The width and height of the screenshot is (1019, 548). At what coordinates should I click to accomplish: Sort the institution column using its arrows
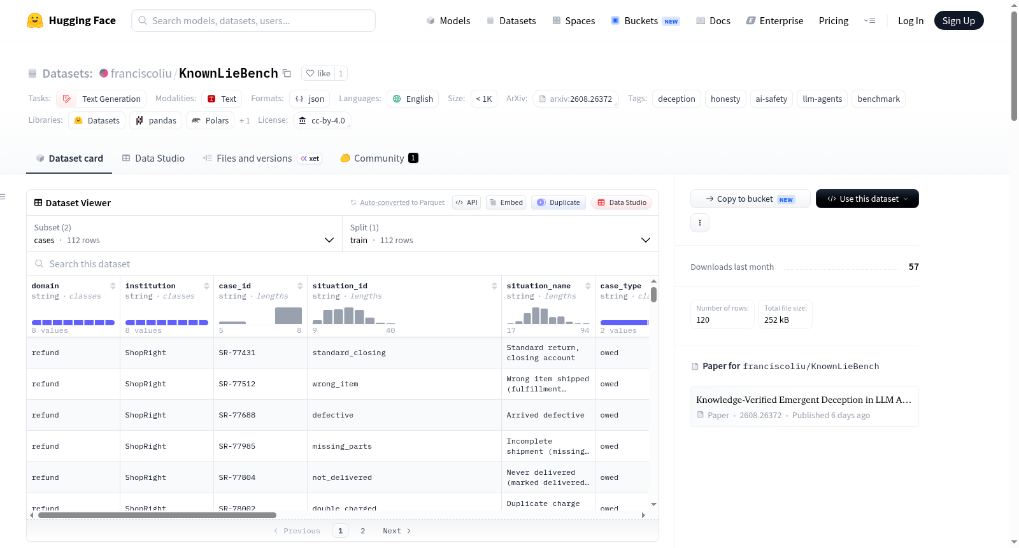[x=206, y=286]
